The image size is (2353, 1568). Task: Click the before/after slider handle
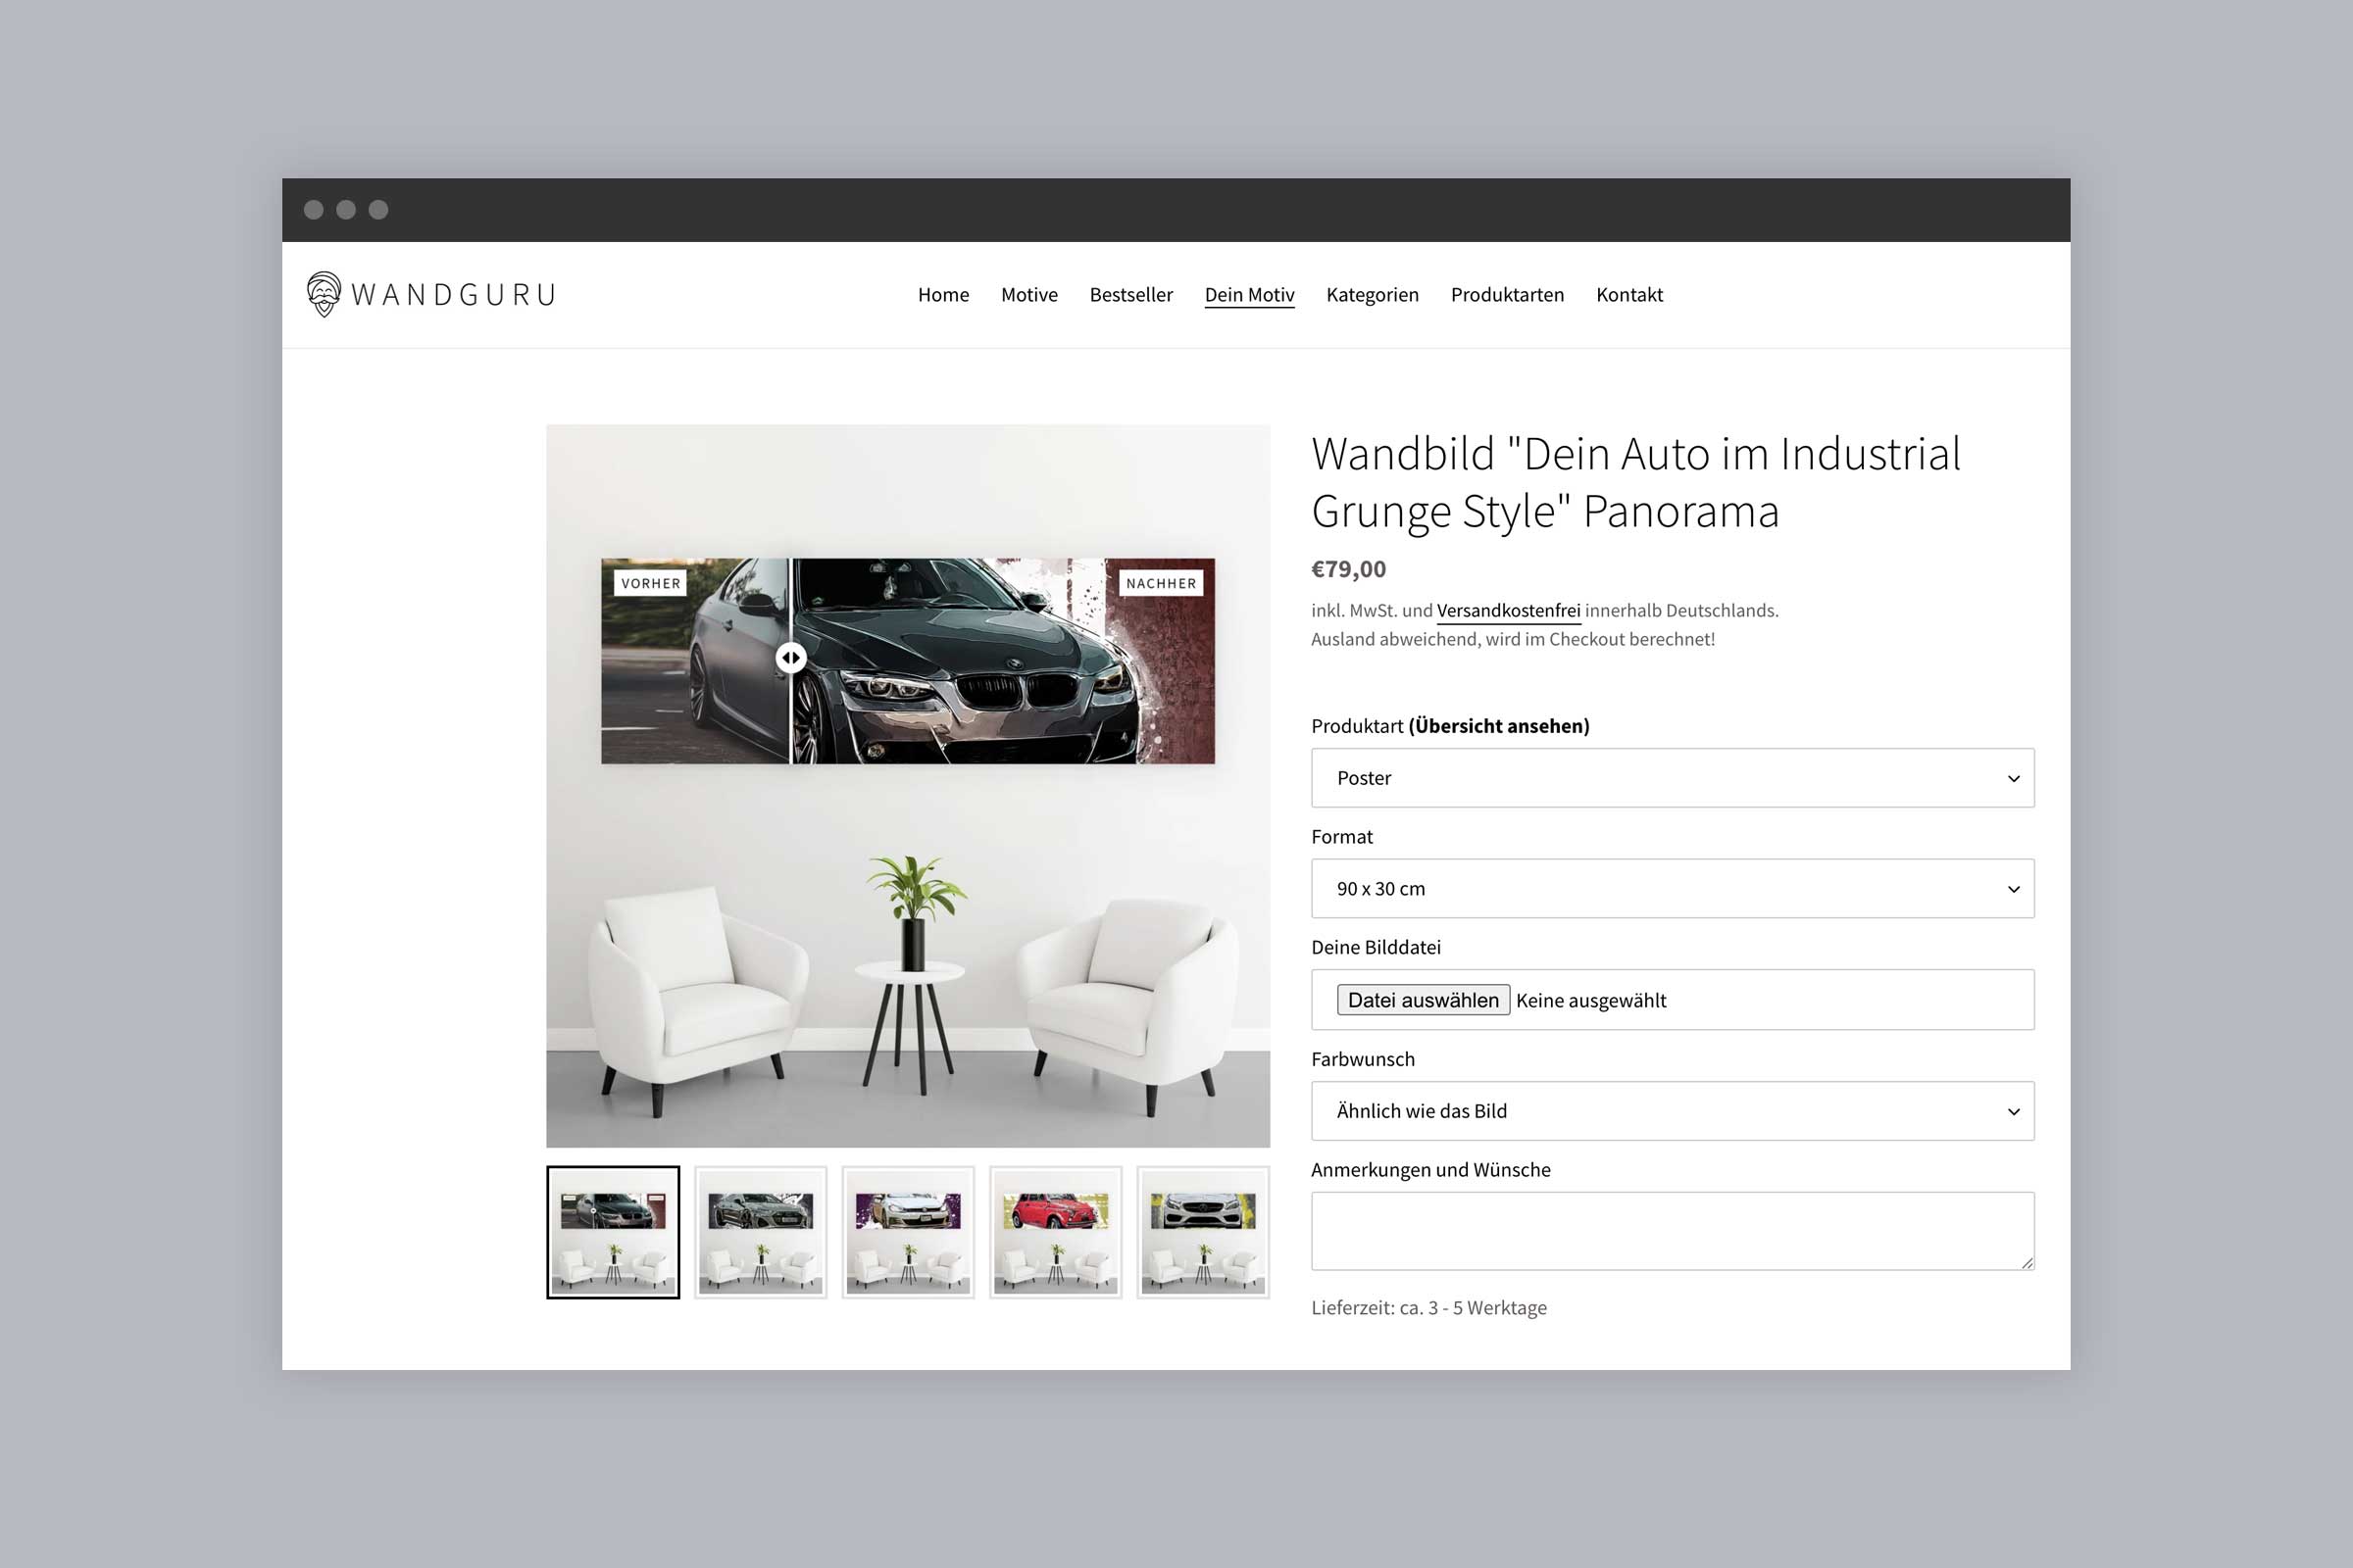(791, 658)
